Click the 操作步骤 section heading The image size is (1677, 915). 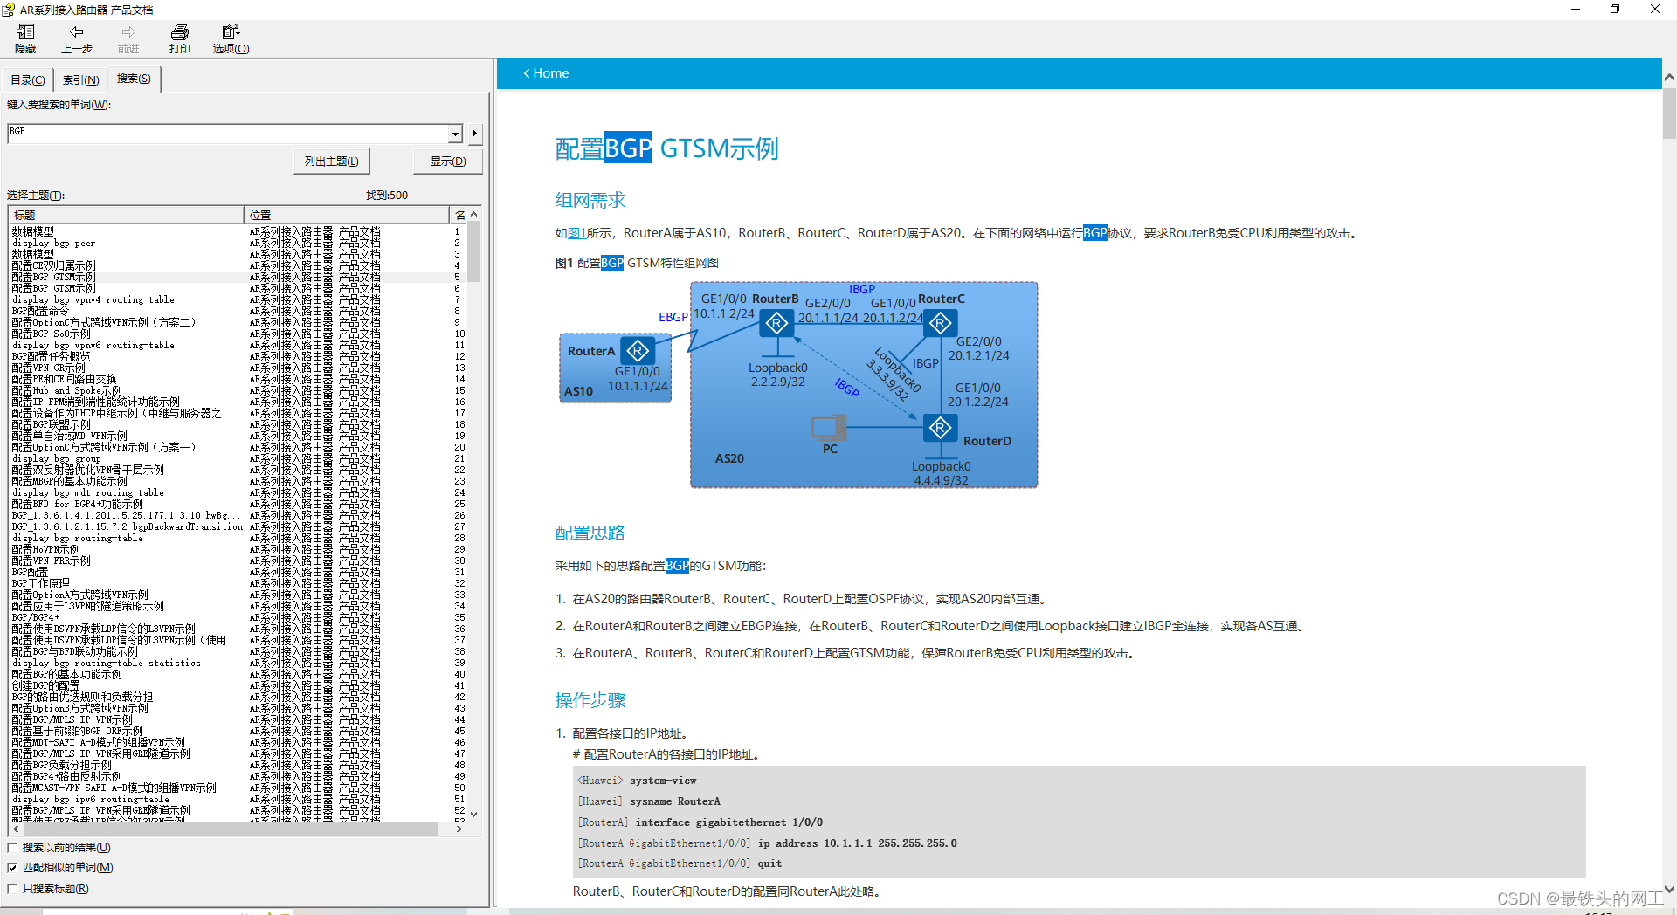click(590, 700)
